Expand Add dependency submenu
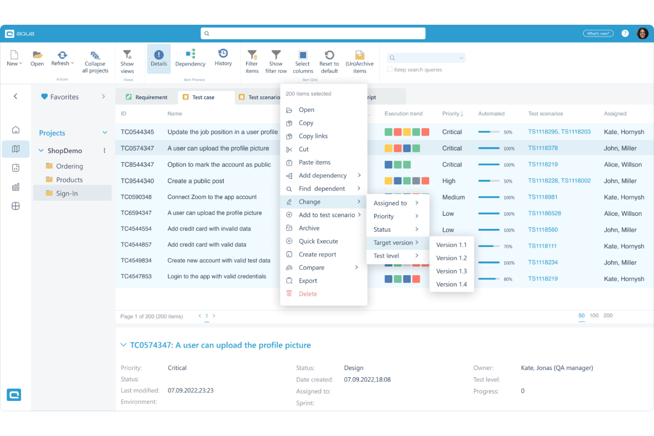The width and height of the screenshot is (654, 436). [359, 175]
